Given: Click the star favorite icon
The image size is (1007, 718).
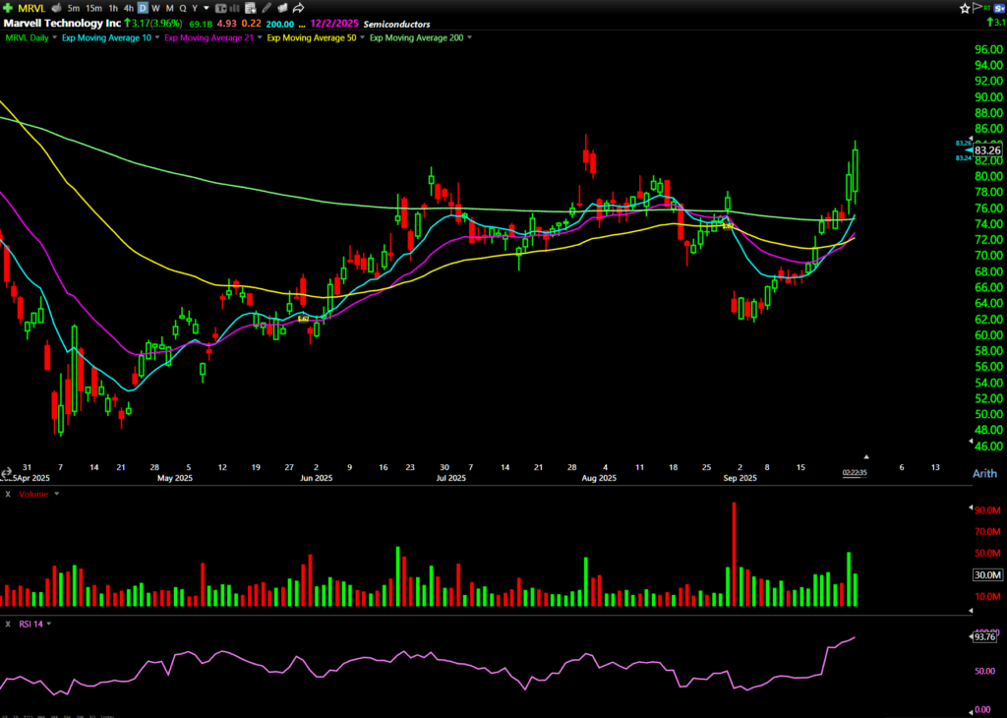Looking at the screenshot, I should coord(965,8).
